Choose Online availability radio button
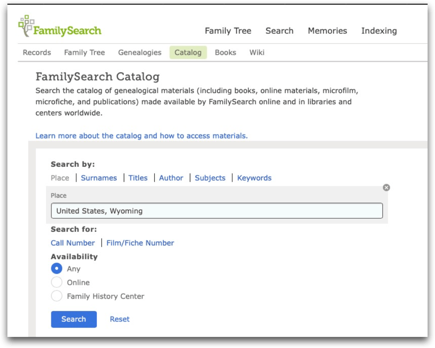 (57, 282)
